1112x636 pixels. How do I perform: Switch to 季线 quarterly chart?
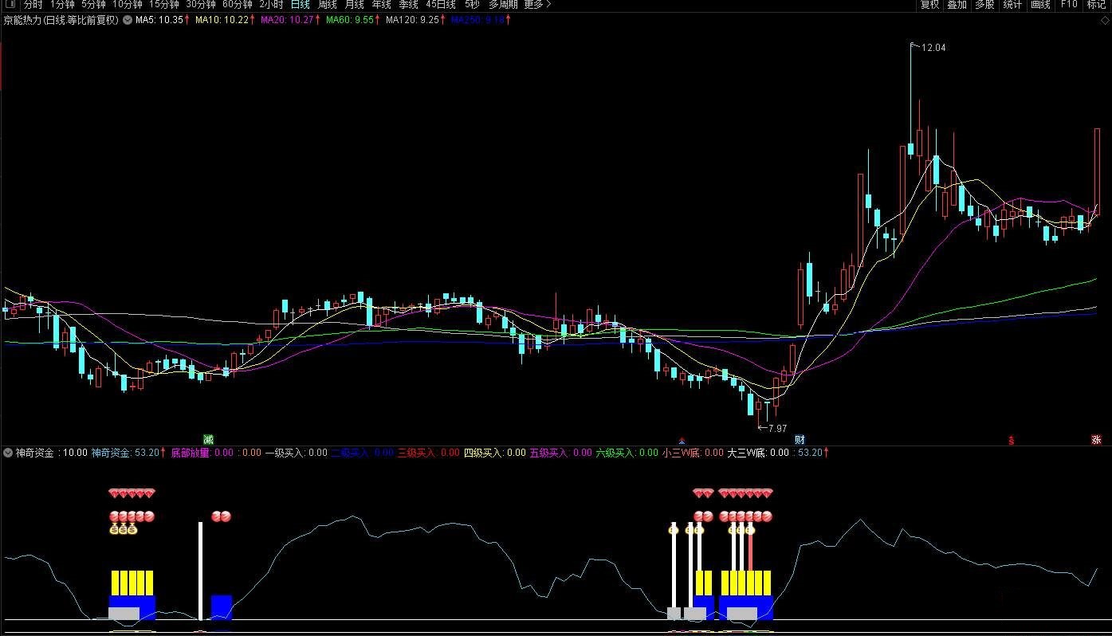click(x=408, y=5)
